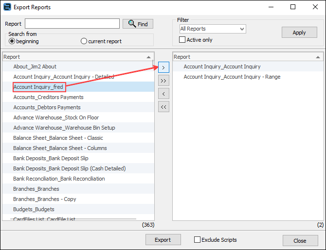Select 'Advance Warehouse_Warehouse Bin Setup' report

point(78,127)
